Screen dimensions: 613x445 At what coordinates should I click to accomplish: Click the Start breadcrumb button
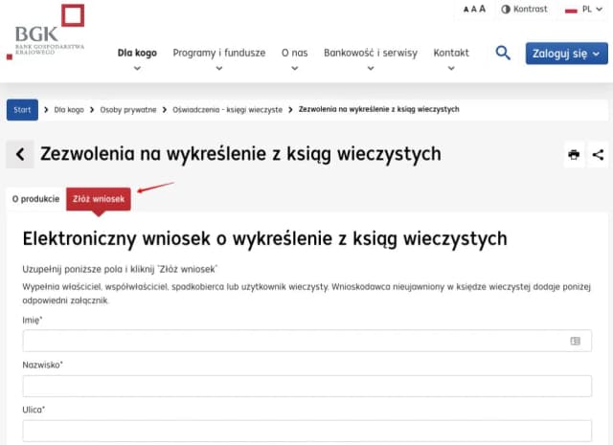click(22, 110)
